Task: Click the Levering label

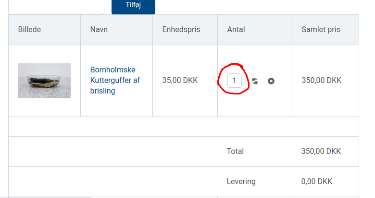Action: tap(241, 181)
